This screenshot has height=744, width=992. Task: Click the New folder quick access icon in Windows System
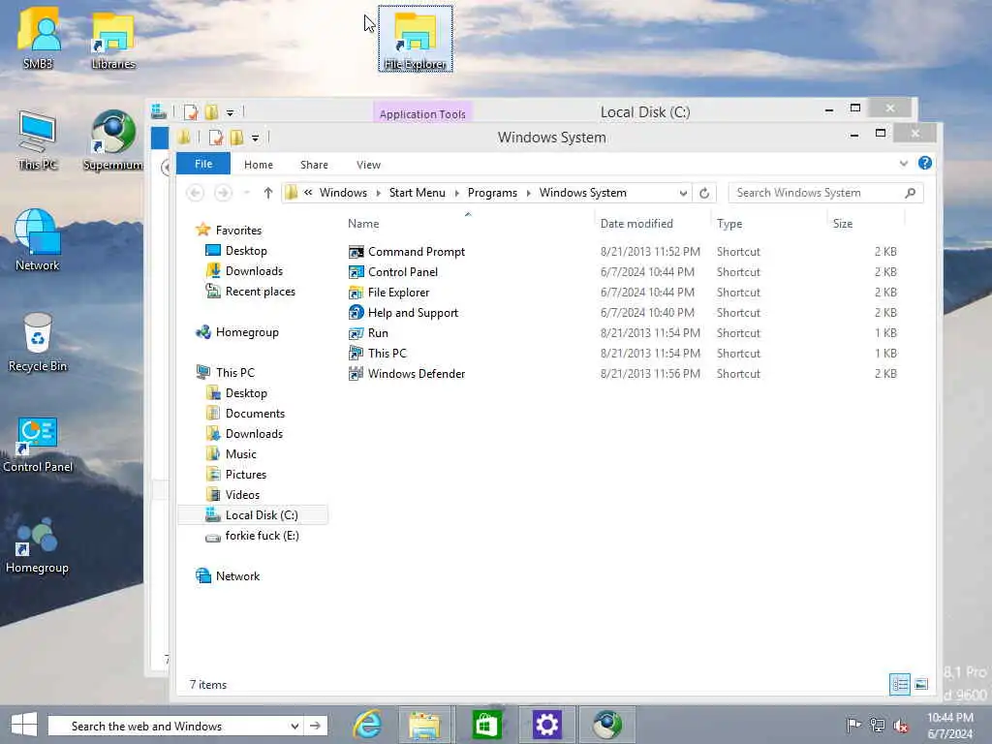(236, 138)
